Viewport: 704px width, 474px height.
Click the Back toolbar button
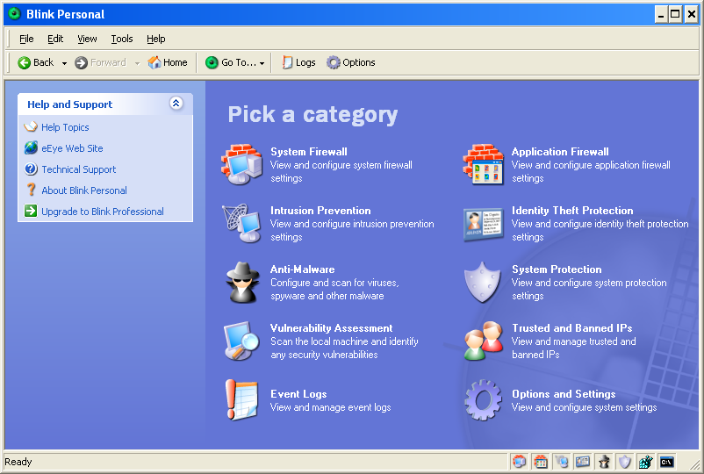pos(36,62)
